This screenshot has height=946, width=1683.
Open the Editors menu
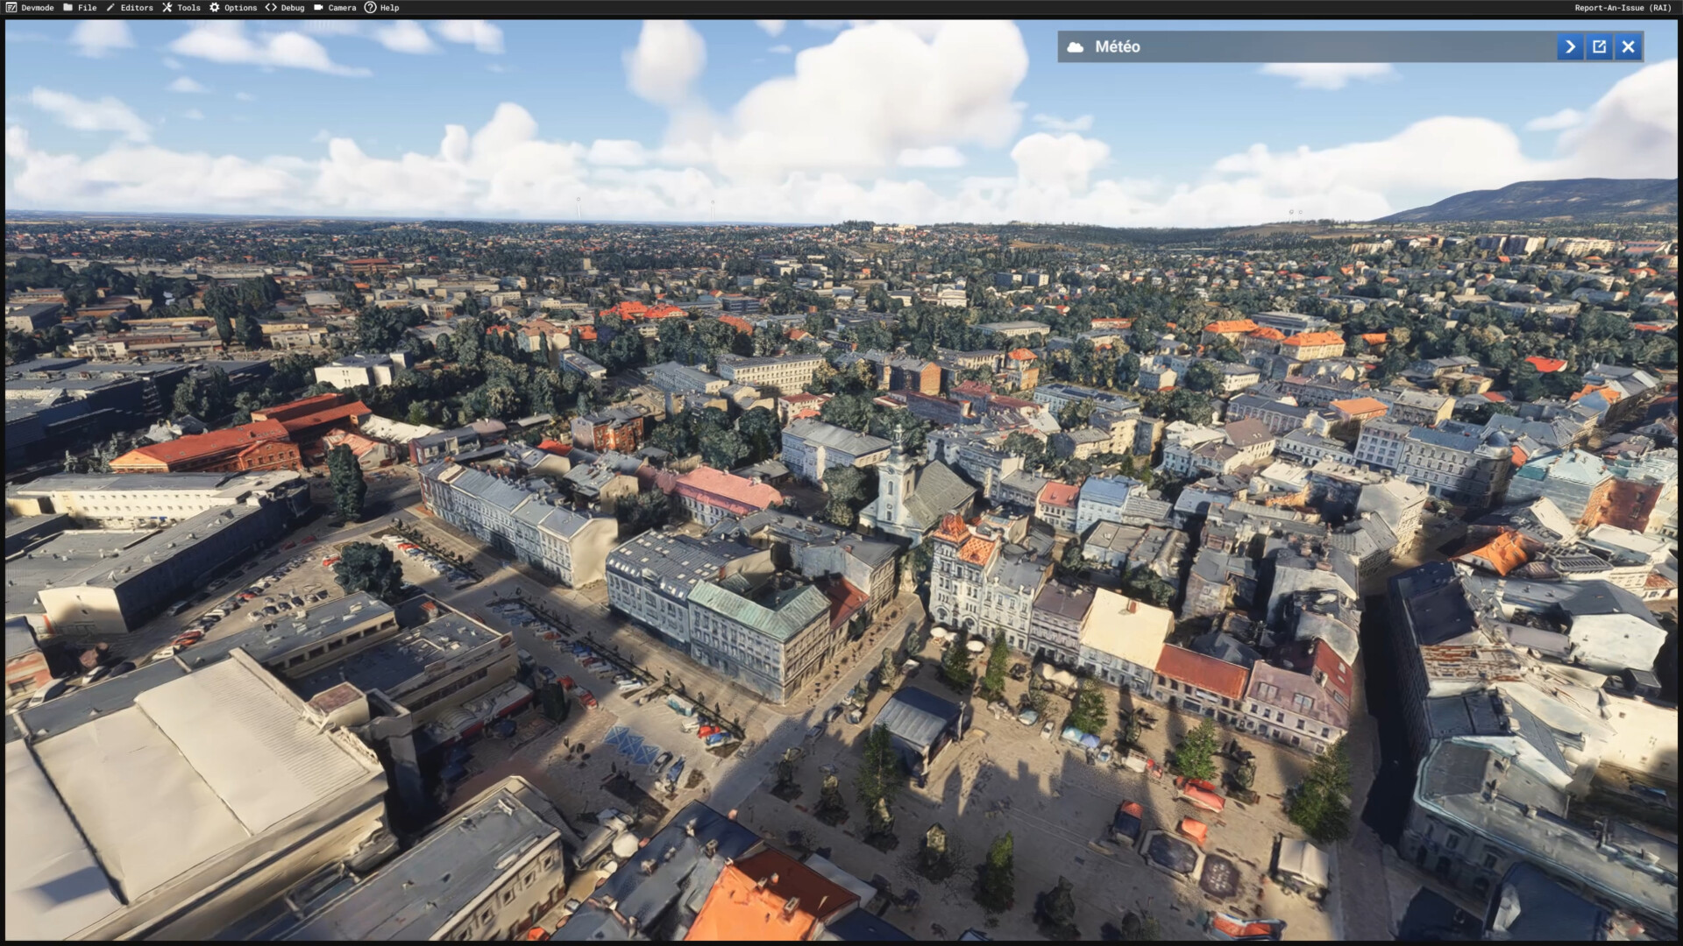(137, 8)
